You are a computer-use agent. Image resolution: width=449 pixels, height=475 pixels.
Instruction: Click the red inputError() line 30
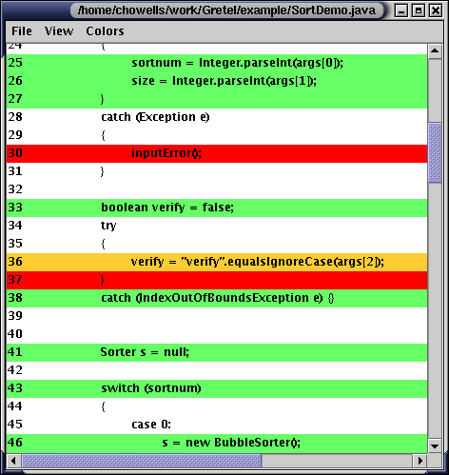(217, 153)
